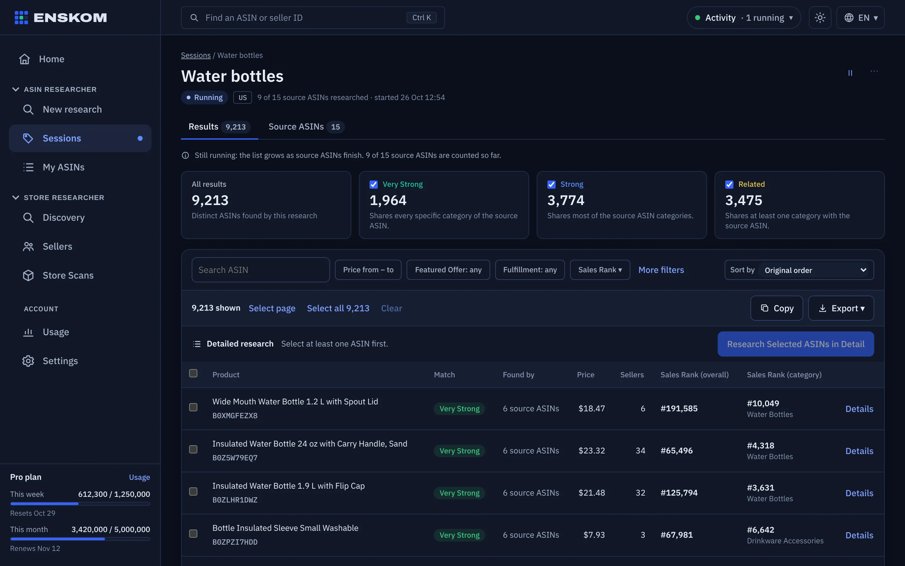Pause the running session

click(x=850, y=73)
